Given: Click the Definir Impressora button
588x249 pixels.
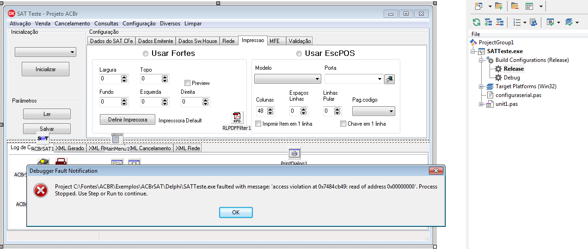Looking at the screenshot, I should [128, 120].
